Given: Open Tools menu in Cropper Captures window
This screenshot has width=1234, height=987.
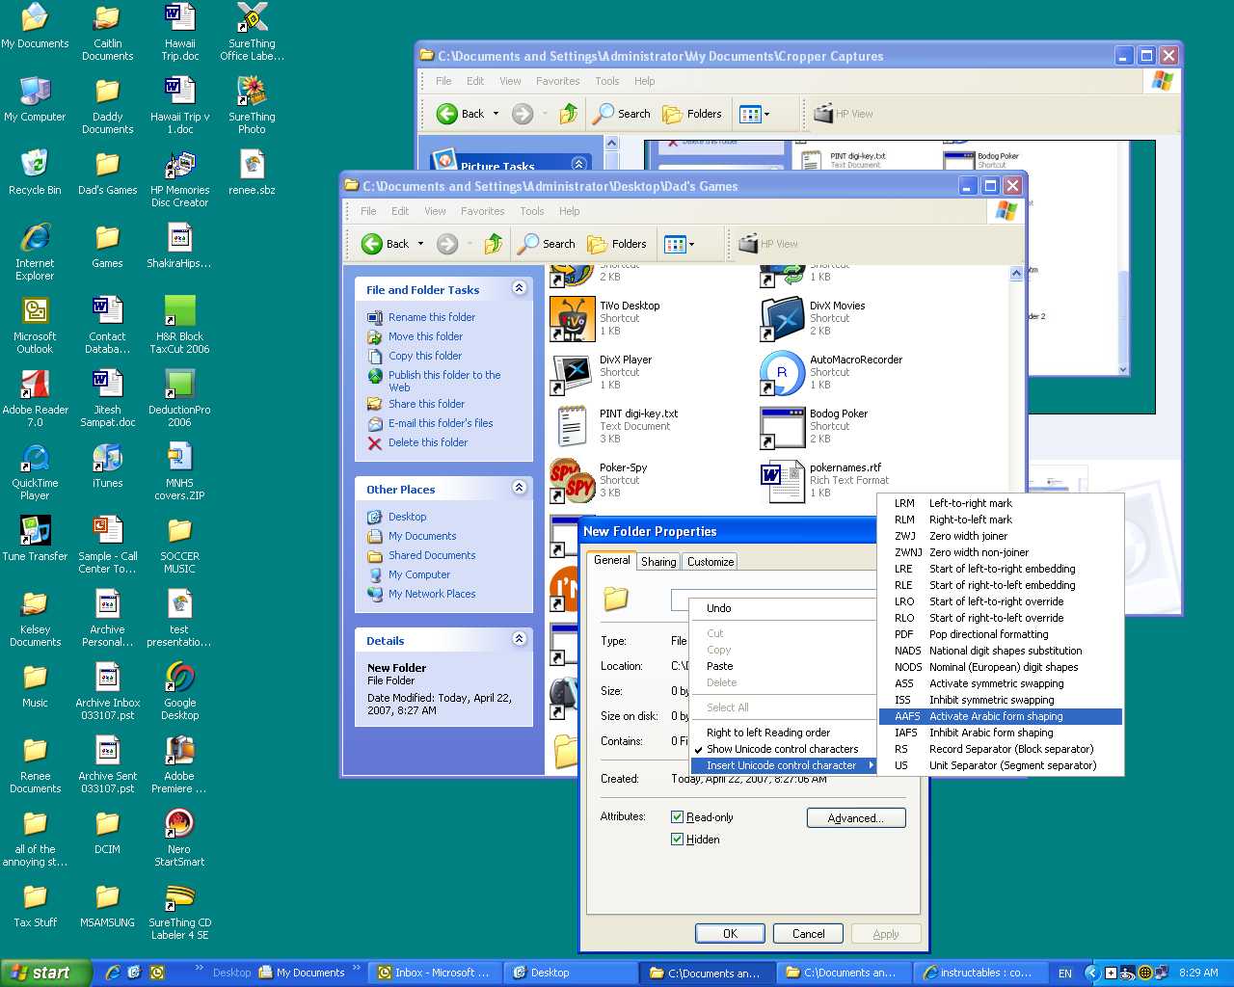Looking at the screenshot, I should tap(607, 81).
